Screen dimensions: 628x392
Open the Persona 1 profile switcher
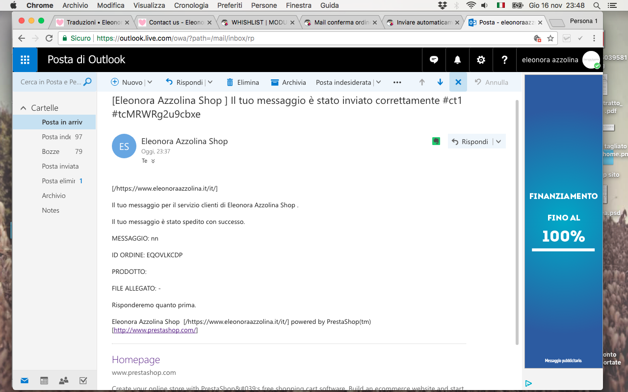584,21
